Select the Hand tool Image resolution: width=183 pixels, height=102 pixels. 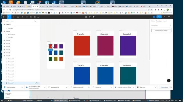[x=35, y=17]
